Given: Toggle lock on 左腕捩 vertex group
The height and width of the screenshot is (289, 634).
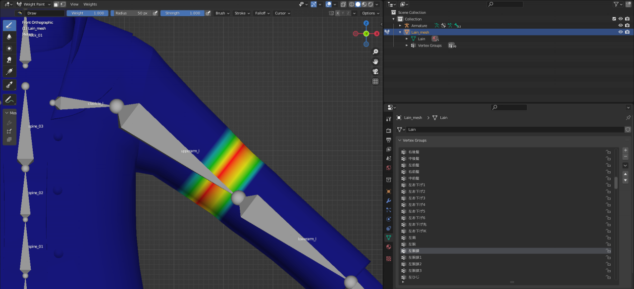Looking at the screenshot, I should 608,251.
